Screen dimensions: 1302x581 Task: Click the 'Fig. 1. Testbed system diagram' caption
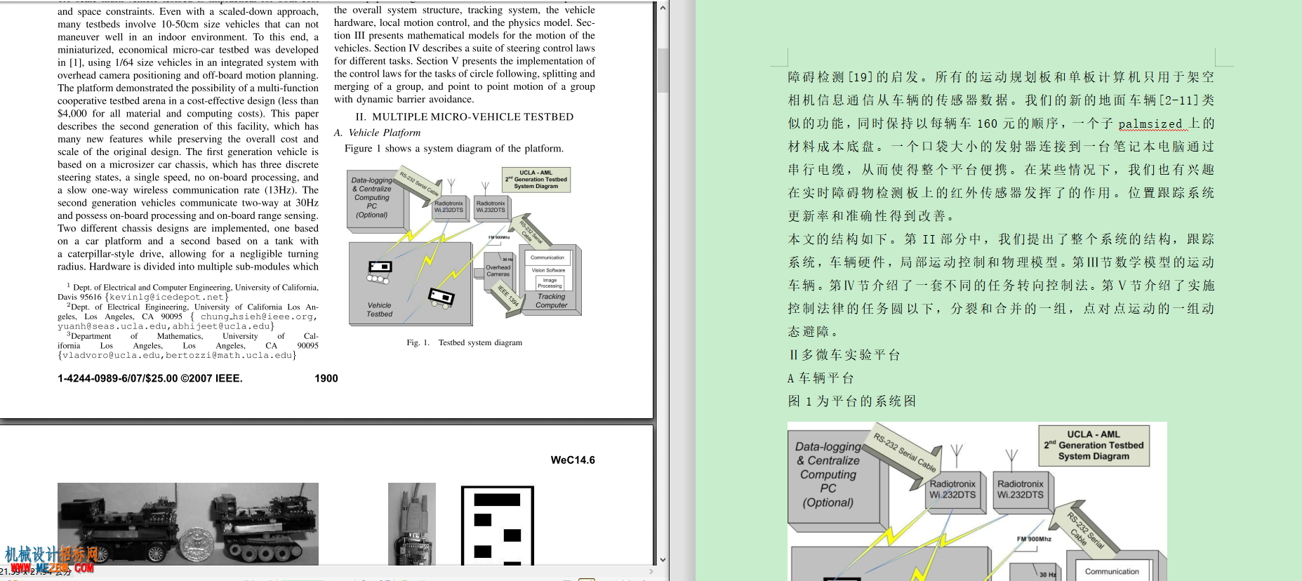(x=465, y=342)
